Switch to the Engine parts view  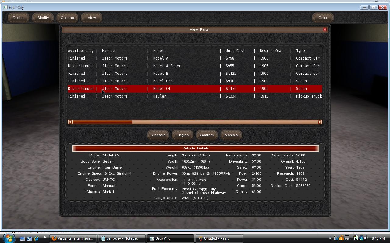point(183,135)
